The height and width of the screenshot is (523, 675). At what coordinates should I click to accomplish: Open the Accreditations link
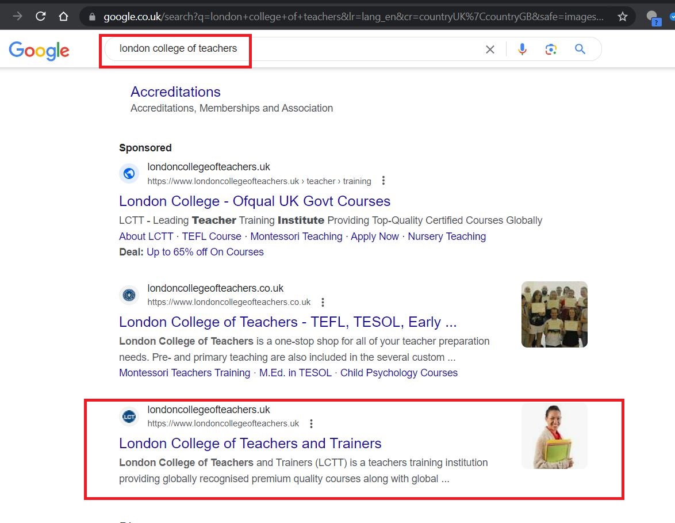[x=175, y=92]
